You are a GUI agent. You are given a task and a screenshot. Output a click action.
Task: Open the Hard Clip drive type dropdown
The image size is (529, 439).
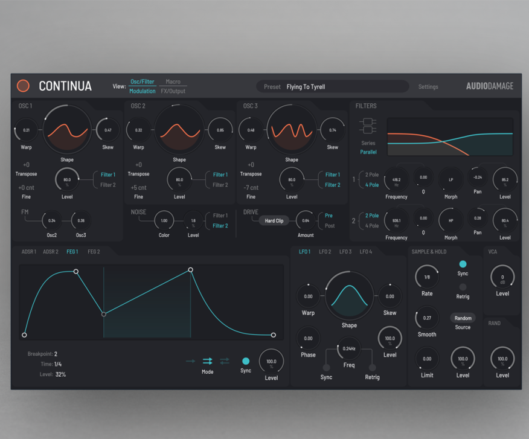click(x=274, y=221)
